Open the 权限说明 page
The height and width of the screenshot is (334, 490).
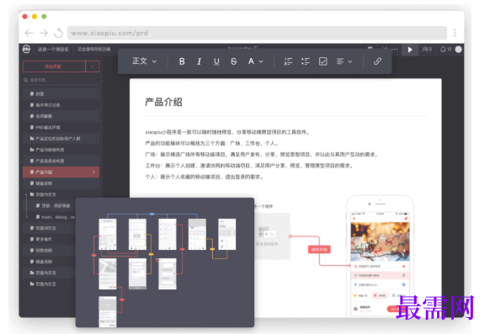coord(50,251)
